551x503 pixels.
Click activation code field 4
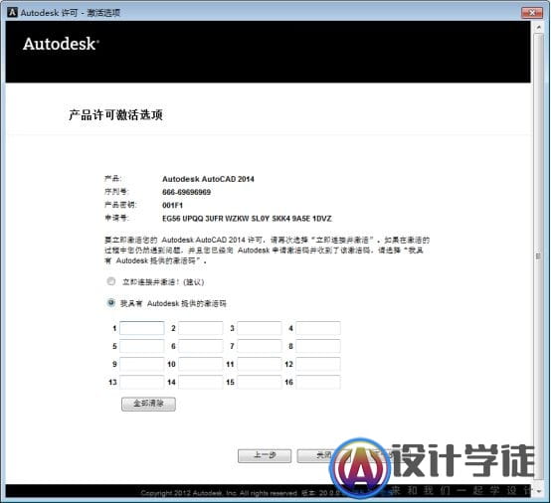point(318,328)
